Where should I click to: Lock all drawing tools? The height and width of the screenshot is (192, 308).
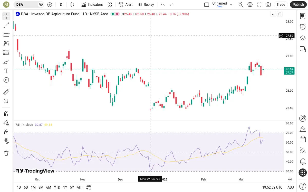click(x=6, y=132)
